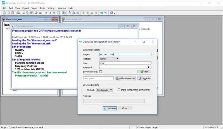Click '1-Wire driver (via OWFS)' licence line

[x=30, y=69]
